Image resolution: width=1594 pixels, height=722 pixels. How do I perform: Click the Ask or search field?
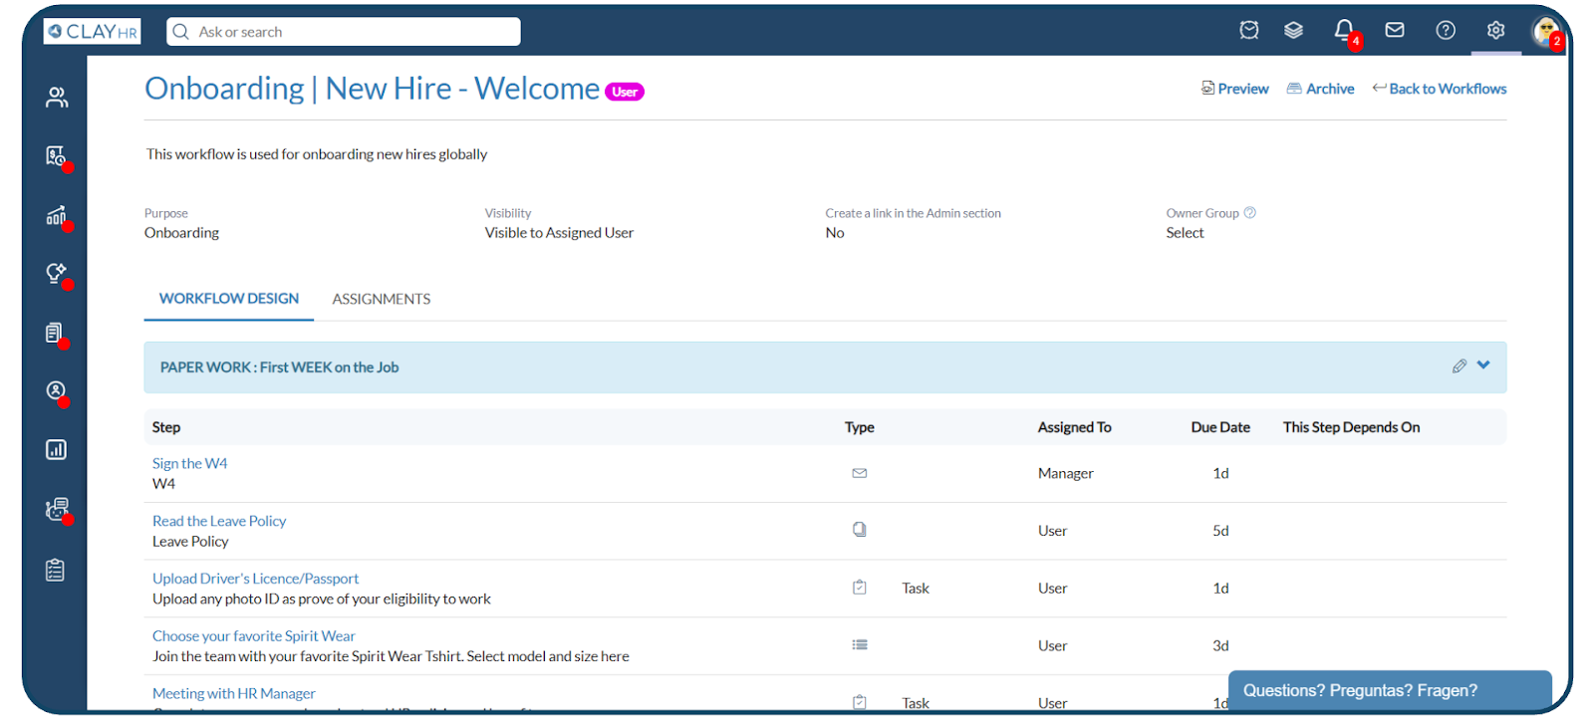(344, 32)
